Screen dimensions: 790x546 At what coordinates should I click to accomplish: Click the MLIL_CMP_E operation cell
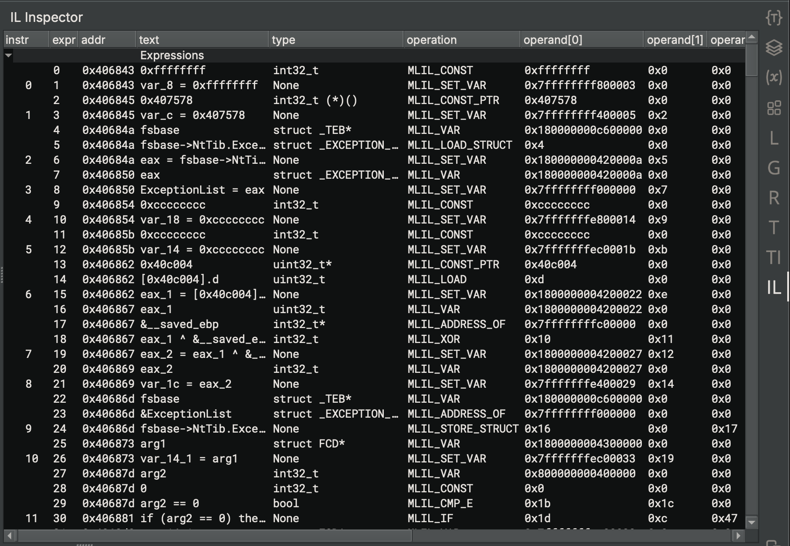click(440, 504)
